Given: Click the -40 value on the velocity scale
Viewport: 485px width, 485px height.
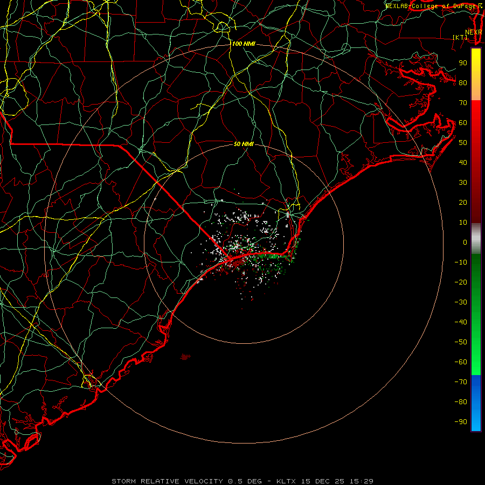Looking at the screenshot, I should 461,322.
